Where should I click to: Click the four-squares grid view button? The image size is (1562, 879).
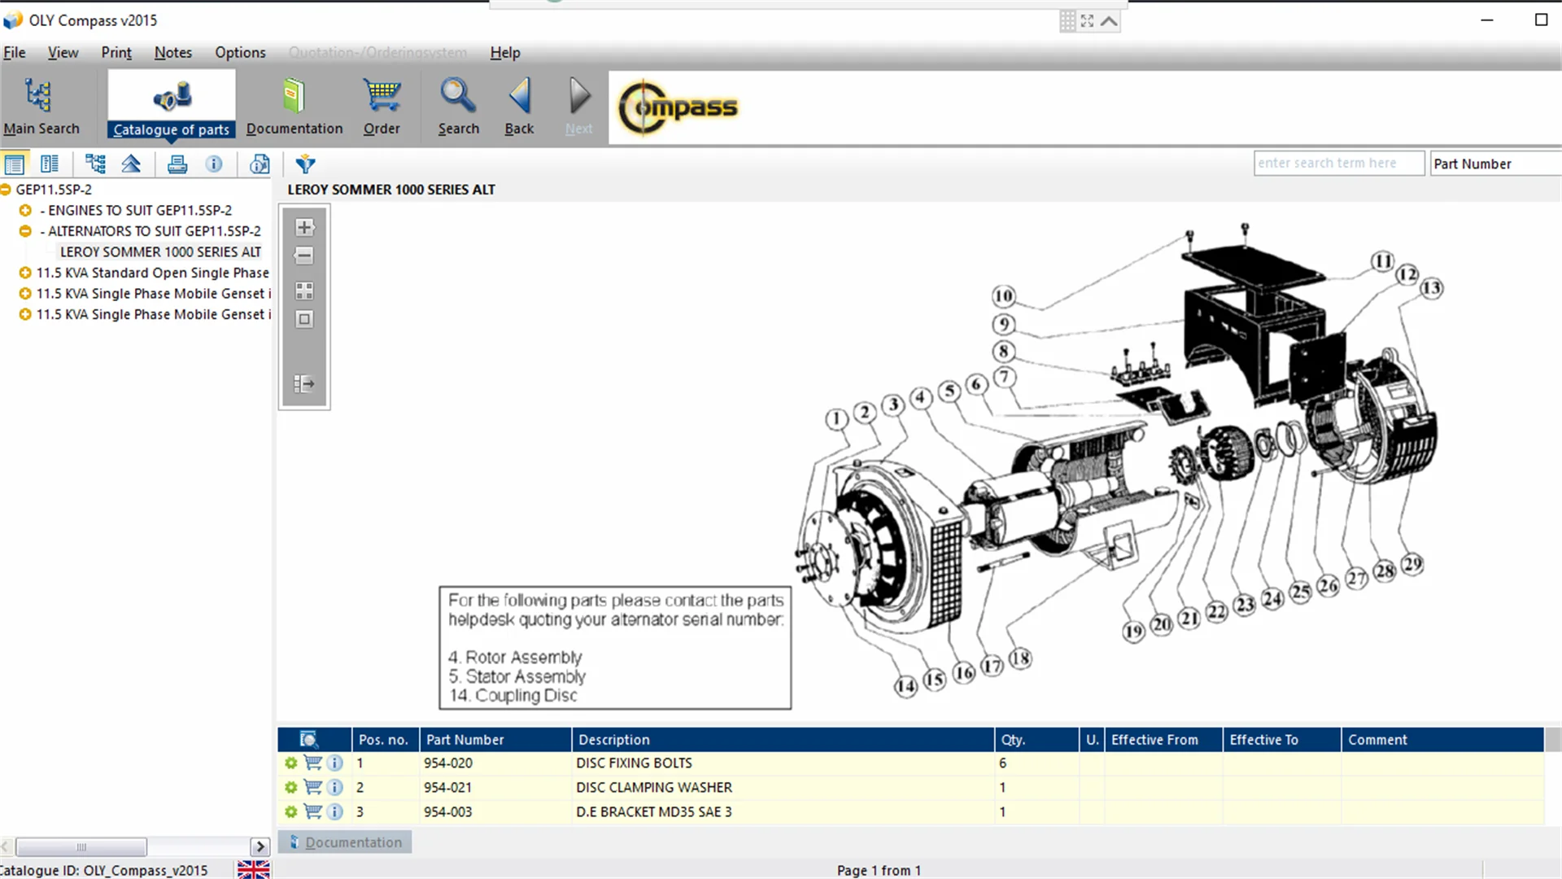click(304, 291)
